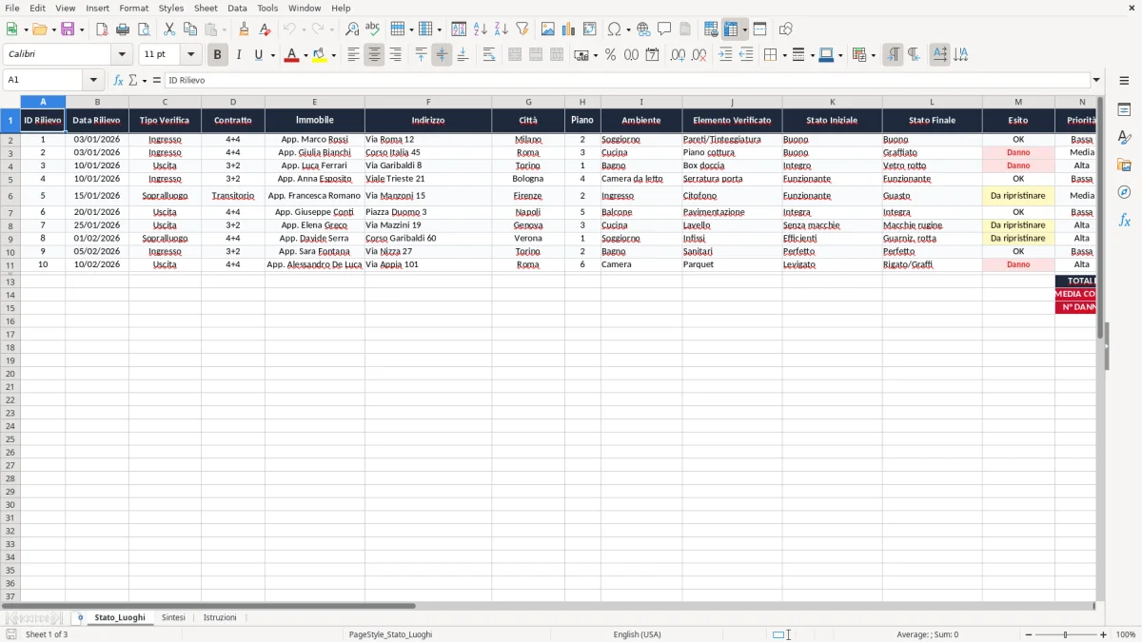Toggle Print Preview icon
The image size is (1142, 642).
click(144, 29)
